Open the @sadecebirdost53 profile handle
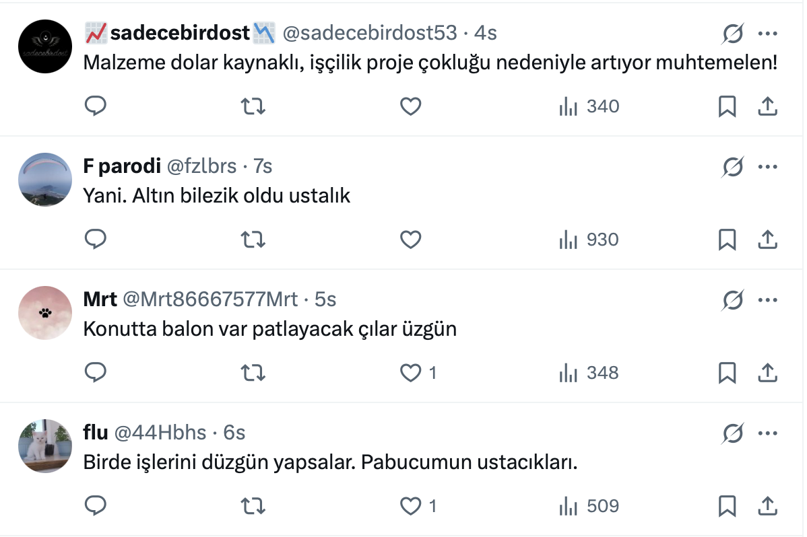This screenshot has height=537, width=807. point(369,32)
